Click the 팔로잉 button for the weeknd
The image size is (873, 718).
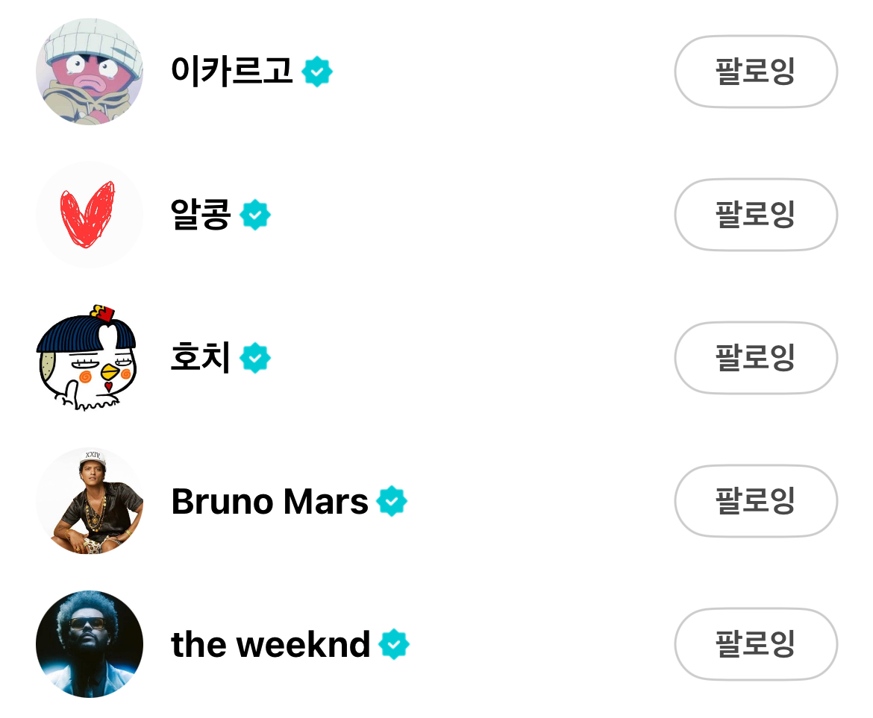755,645
